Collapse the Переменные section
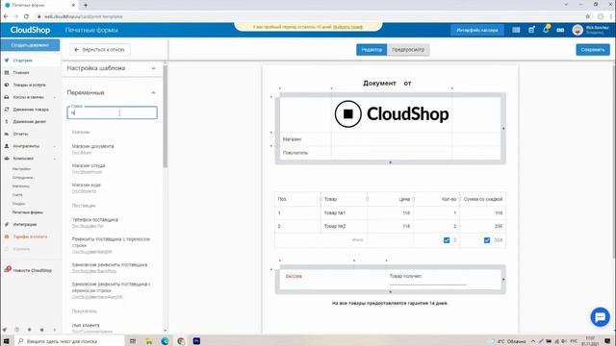 click(x=153, y=92)
